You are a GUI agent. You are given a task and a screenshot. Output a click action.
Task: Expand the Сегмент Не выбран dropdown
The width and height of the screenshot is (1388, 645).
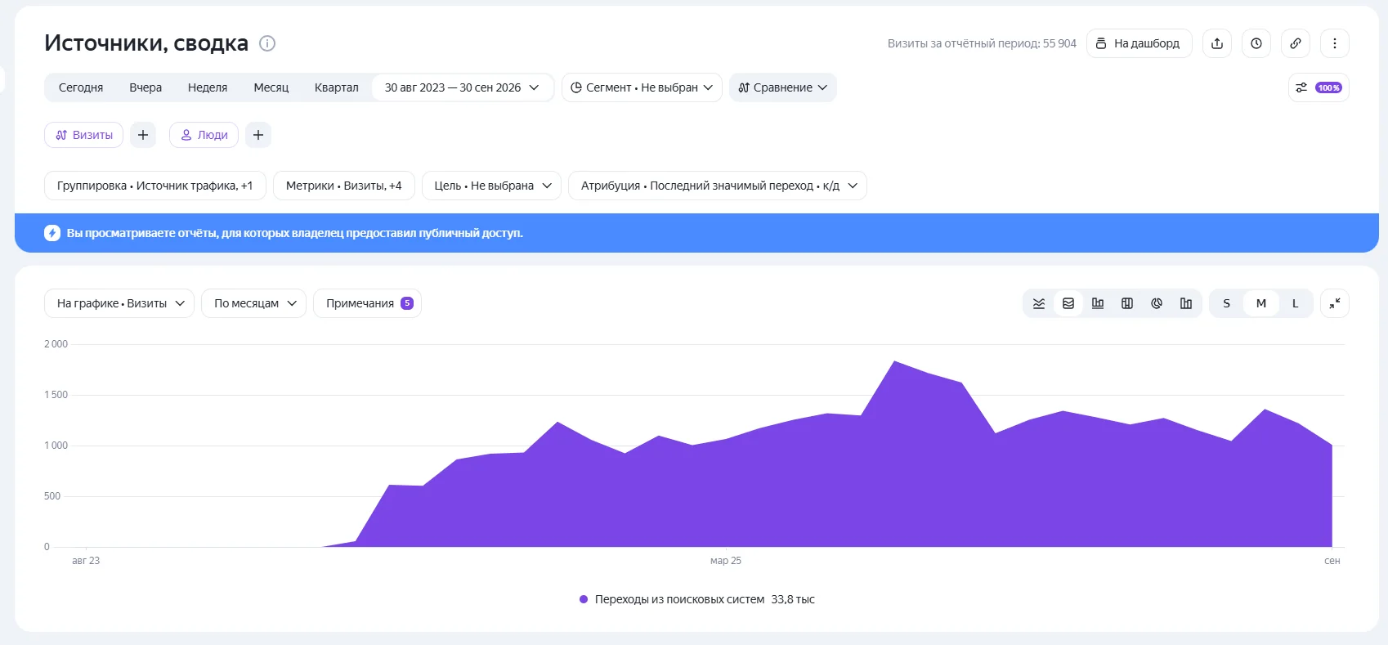coord(642,87)
